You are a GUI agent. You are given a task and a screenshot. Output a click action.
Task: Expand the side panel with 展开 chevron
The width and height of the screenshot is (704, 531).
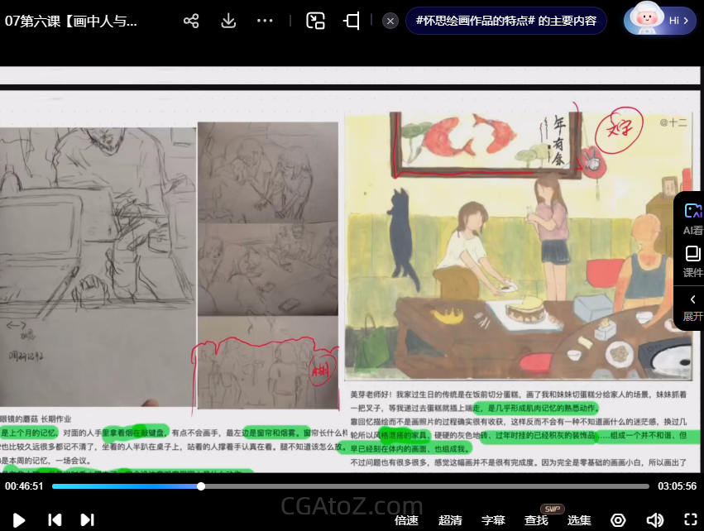[692, 307]
